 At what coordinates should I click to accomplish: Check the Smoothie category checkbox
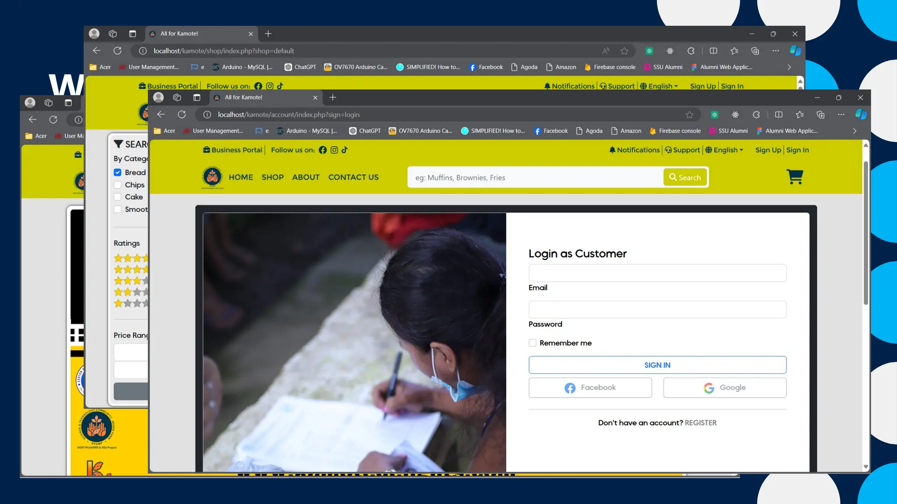tap(117, 209)
